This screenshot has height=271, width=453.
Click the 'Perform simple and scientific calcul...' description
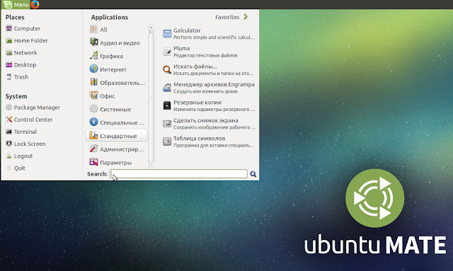(x=214, y=38)
